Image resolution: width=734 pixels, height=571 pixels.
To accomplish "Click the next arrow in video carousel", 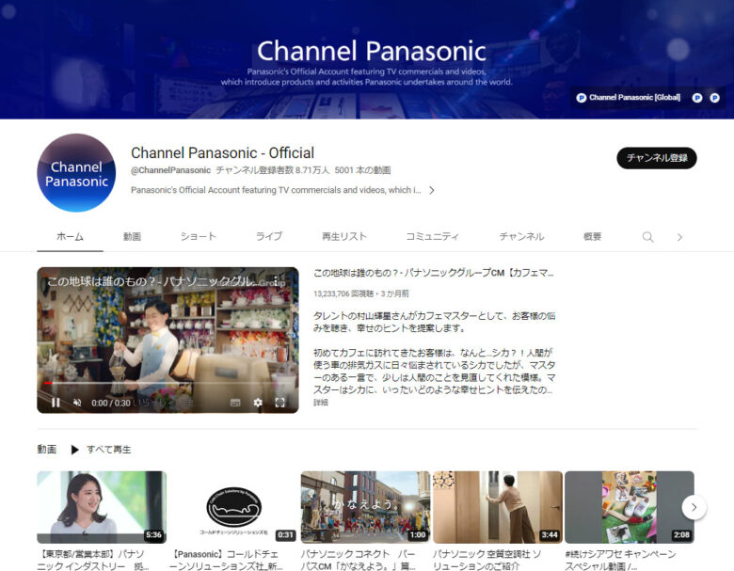I will pyautogui.click(x=694, y=507).
